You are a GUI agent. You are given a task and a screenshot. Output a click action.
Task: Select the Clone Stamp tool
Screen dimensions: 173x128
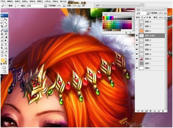tap(2, 34)
